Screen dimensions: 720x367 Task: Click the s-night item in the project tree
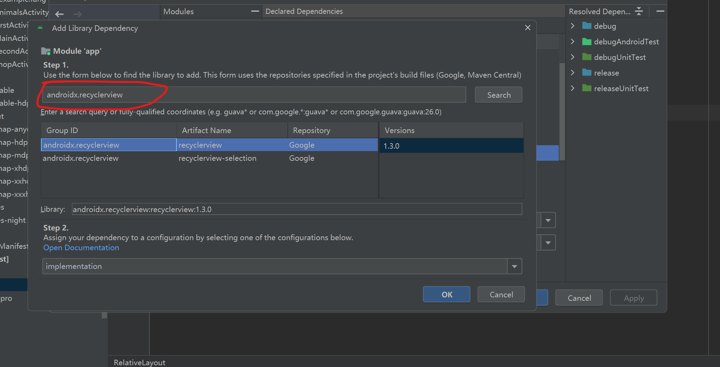13,220
